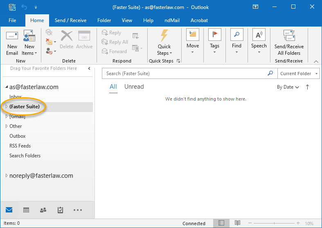Screen dimensions: 322x228
Task: Select the (Faster Suite) folder
Action: coord(25,106)
